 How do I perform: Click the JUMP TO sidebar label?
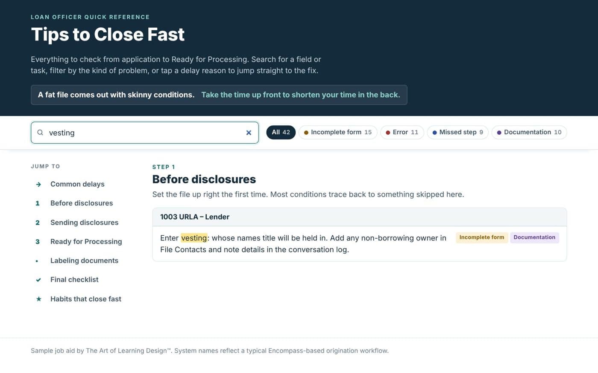[45, 166]
